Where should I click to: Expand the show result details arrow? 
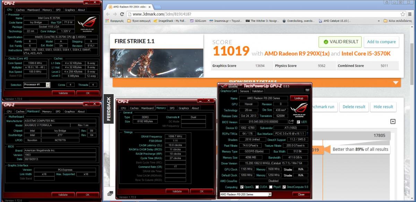click(396, 83)
